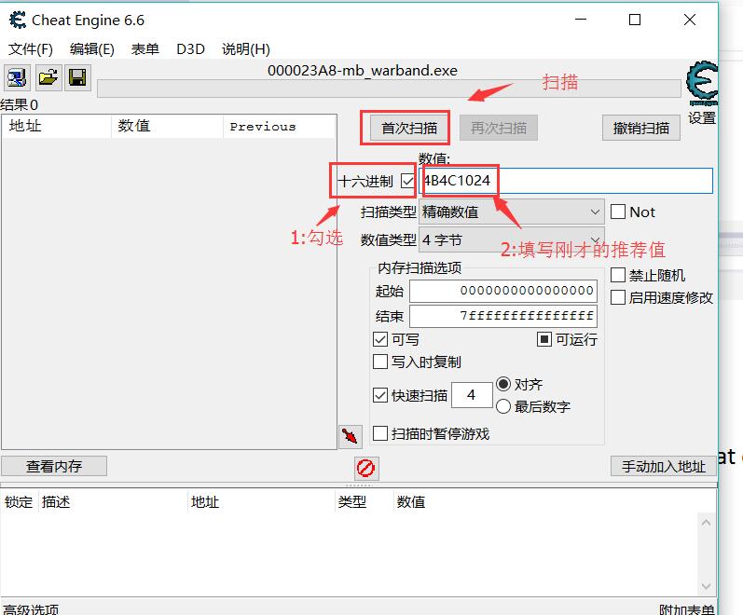Image resolution: width=743 pixels, height=615 pixels.
Task: Toggle the 可写 checkbox
Action: click(380, 339)
